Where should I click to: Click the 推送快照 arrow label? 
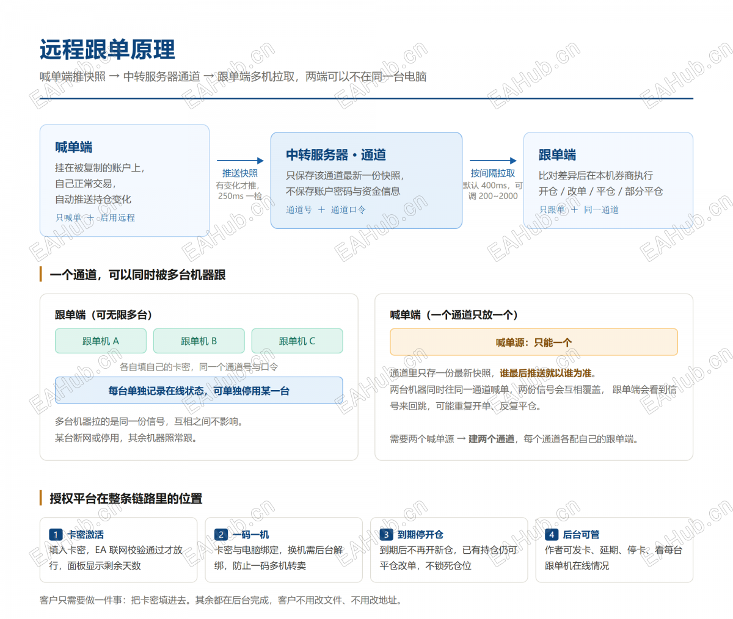240,173
